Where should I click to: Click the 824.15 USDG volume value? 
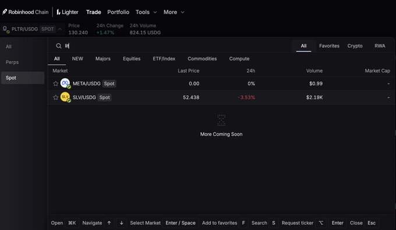(x=145, y=33)
